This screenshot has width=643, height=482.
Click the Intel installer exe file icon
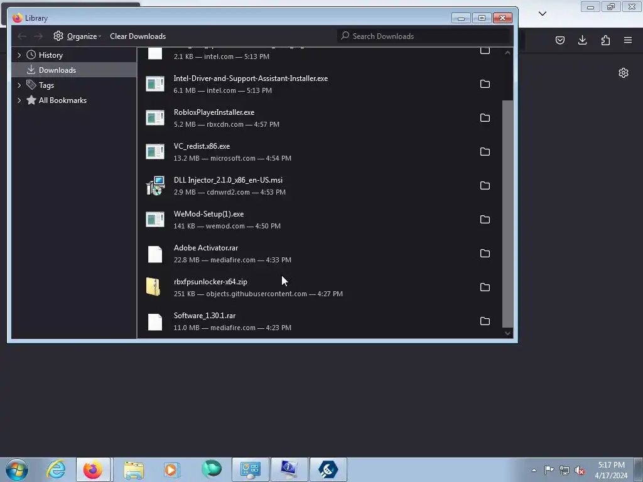click(155, 84)
